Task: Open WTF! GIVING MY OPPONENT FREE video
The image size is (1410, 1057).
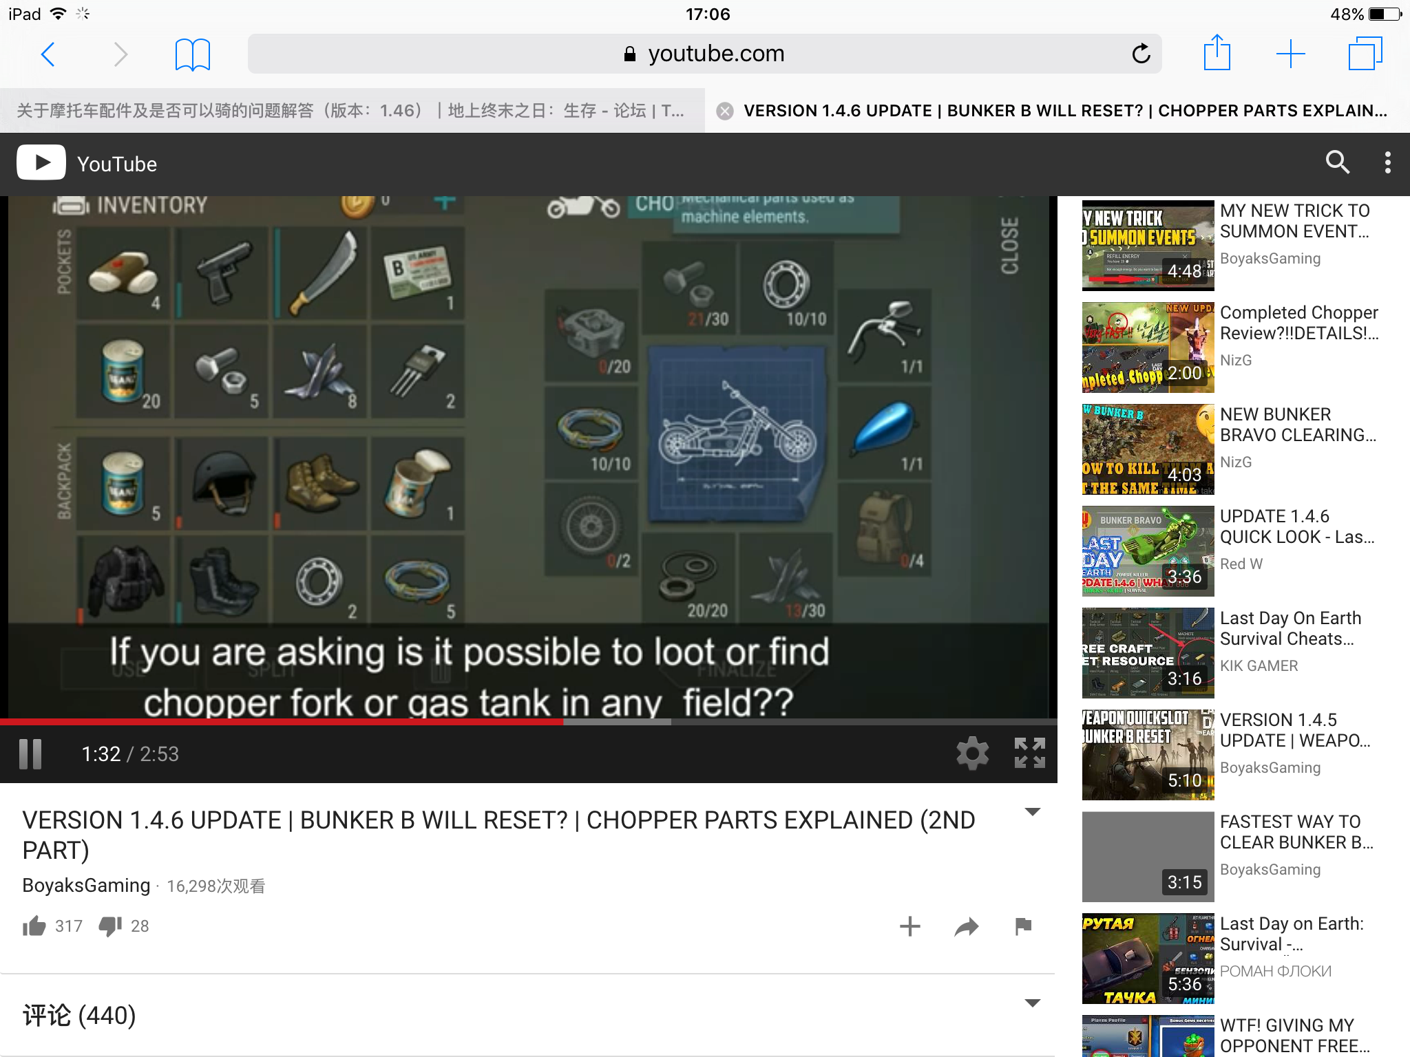Action: coord(1295,1036)
